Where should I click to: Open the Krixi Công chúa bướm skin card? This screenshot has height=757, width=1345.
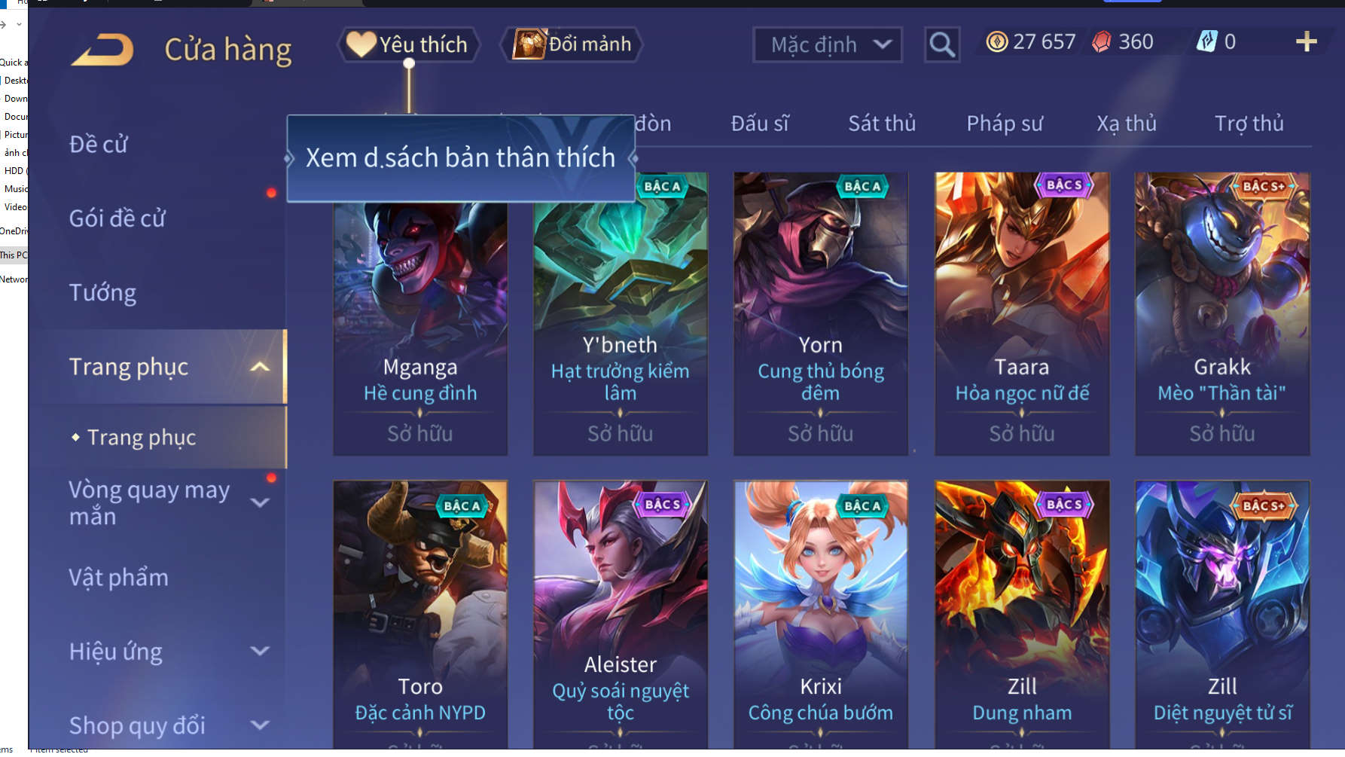[x=821, y=615]
